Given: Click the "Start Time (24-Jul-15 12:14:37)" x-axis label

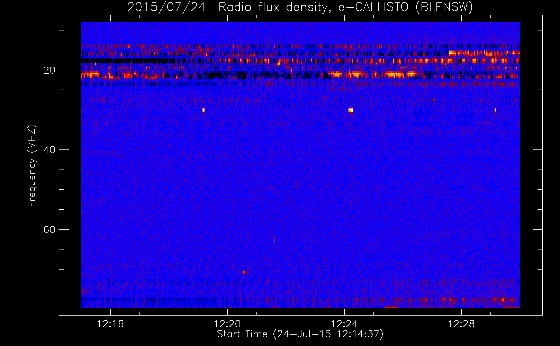Looking at the screenshot, I should (300, 334).
